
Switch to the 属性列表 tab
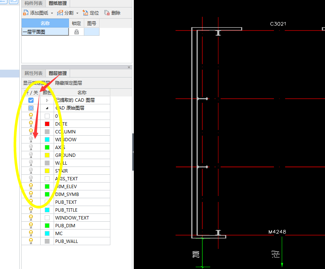(x=34, y=73)
